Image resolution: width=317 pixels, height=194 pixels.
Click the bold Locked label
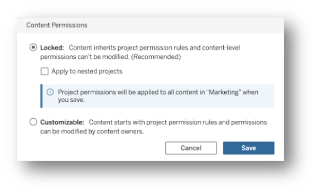coord(52,48)
